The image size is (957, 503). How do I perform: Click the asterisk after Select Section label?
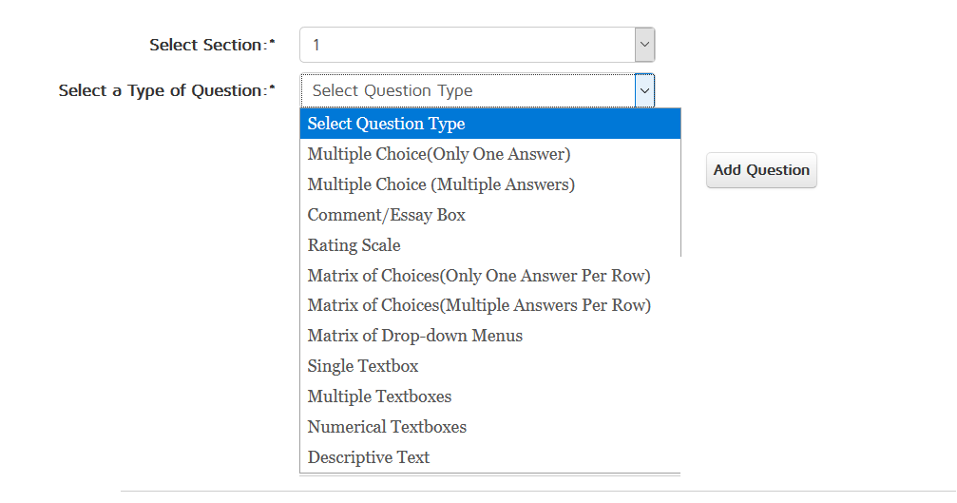tap(273, 43)
